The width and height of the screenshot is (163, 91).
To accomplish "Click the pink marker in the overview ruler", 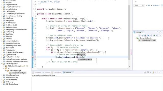I will 131,53.
